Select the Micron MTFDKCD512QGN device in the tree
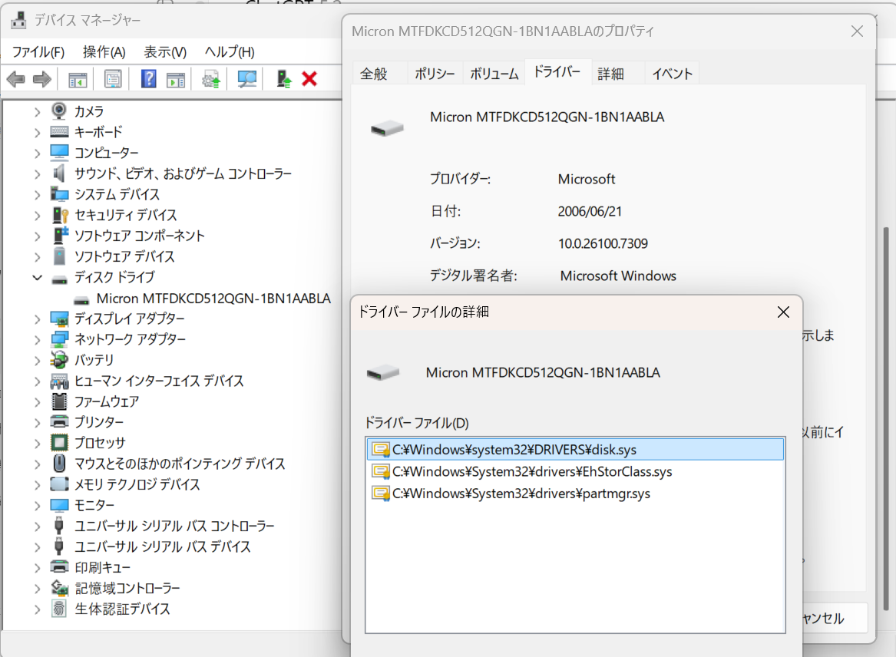Image resolution: width=896 pixels, height=657 pixels. click(213, 299)
